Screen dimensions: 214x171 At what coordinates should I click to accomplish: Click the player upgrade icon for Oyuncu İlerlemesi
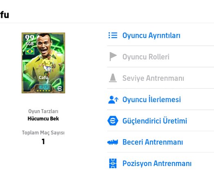coord(113,99)
